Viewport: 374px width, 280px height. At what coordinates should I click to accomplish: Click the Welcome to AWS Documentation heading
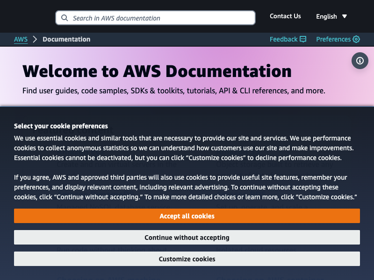tap(157, 71)
